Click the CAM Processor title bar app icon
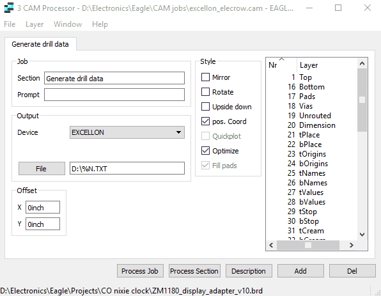Image resolution: width=381 pixels, height=296 pixels. pyautogui.click(x=9, y=8)
